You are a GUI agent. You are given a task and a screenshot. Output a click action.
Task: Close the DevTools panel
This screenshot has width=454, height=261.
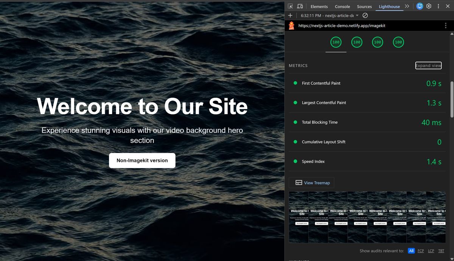[448, 6]
